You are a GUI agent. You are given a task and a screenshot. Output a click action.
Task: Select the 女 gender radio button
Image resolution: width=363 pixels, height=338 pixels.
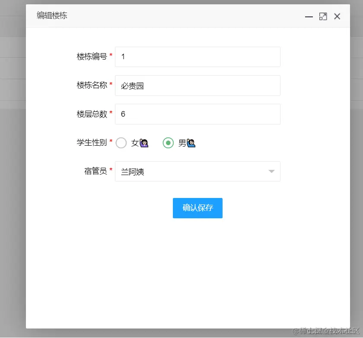[x=121, y=143]
